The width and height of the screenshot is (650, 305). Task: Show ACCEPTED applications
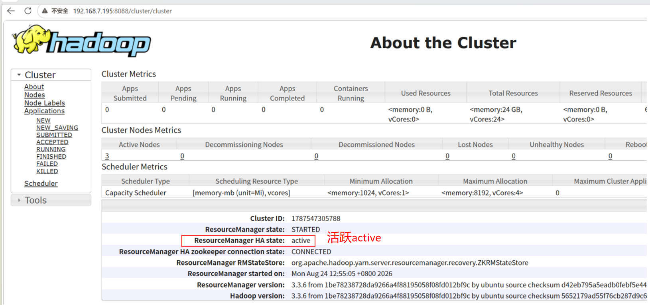click(x=52, y=142)
